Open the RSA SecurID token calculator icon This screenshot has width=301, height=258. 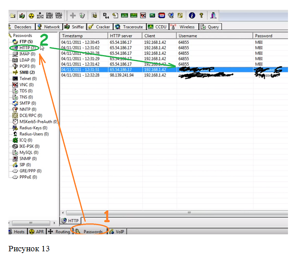click(x=161, y=16)
